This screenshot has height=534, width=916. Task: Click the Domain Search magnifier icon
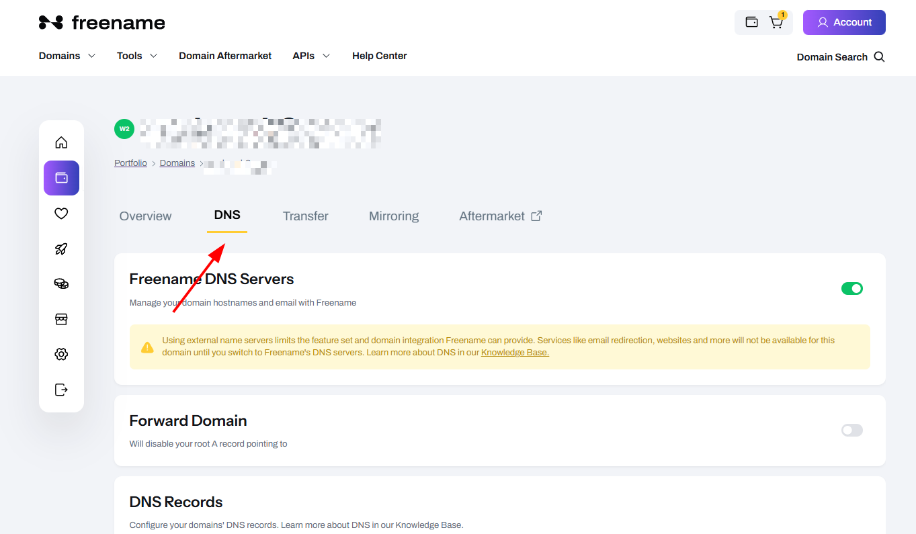point(879,57)
